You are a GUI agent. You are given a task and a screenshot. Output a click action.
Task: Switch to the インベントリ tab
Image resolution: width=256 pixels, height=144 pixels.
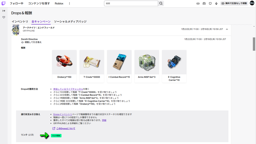pos(20,21)
